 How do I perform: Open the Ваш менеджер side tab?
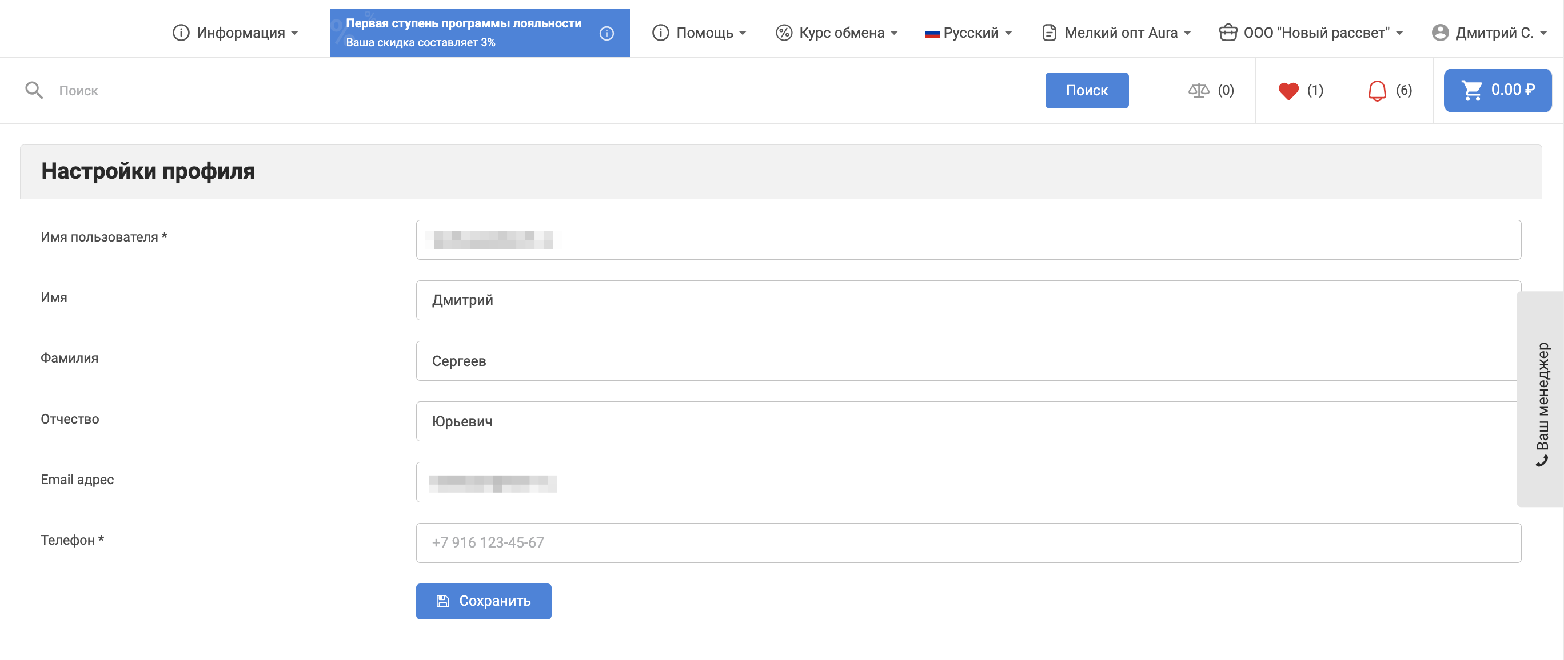1542,397
